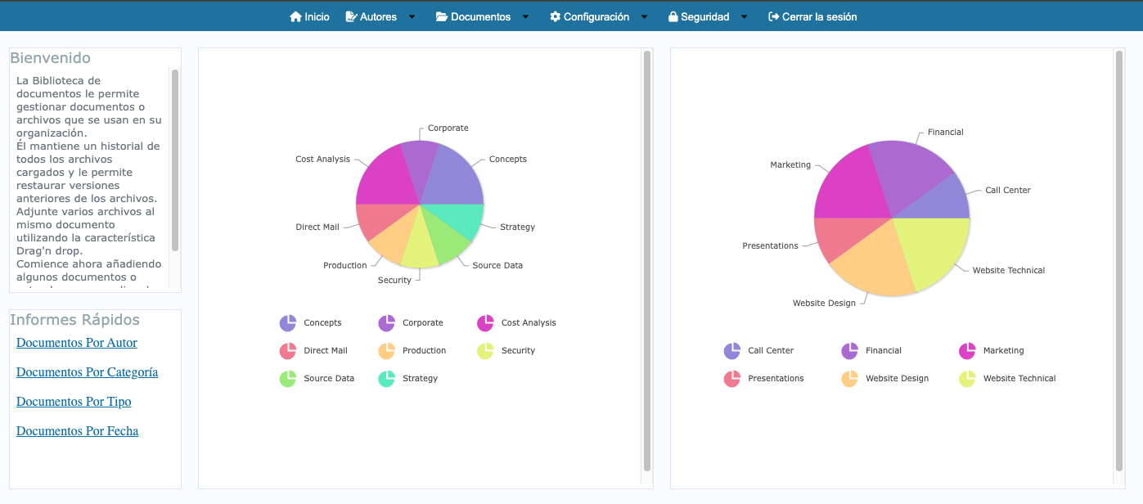Screen dimensions: 1143x504
Task: Toggle Website Design legend pie icon
Action: 849,379
